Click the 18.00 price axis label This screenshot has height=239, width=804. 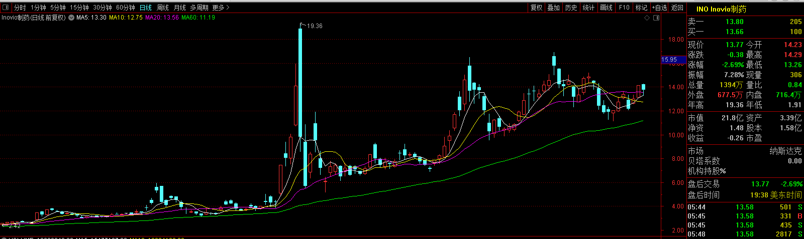point(675,39)
